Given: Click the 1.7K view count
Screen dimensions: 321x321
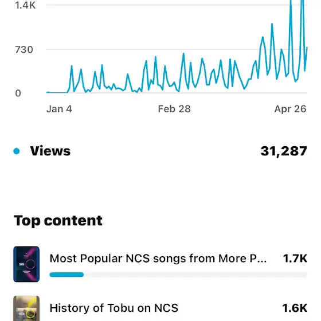Looking at the screenshot, I should tap(295, 259).
